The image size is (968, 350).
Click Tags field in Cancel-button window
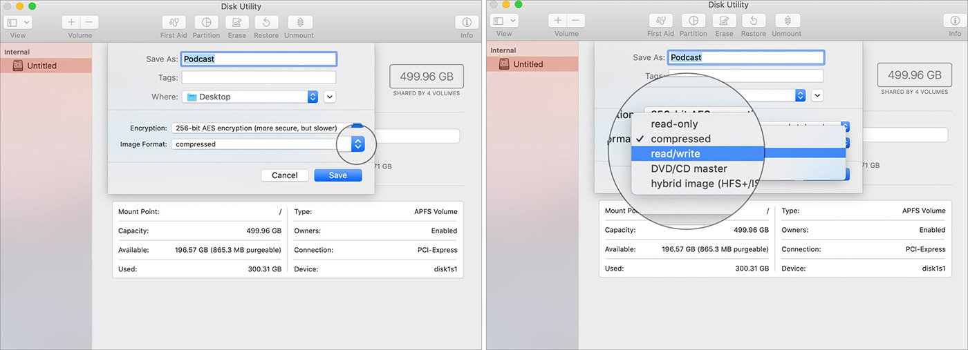click(x=259, y=77)
